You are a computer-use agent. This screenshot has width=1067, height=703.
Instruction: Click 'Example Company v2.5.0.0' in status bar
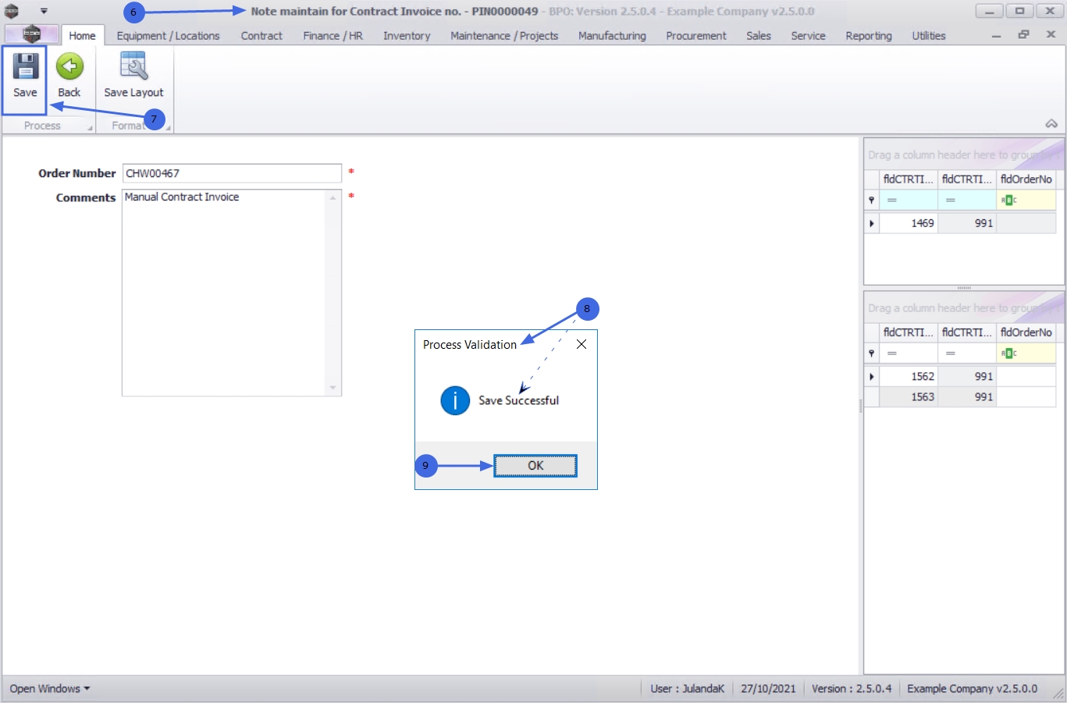tap(972, 689)
